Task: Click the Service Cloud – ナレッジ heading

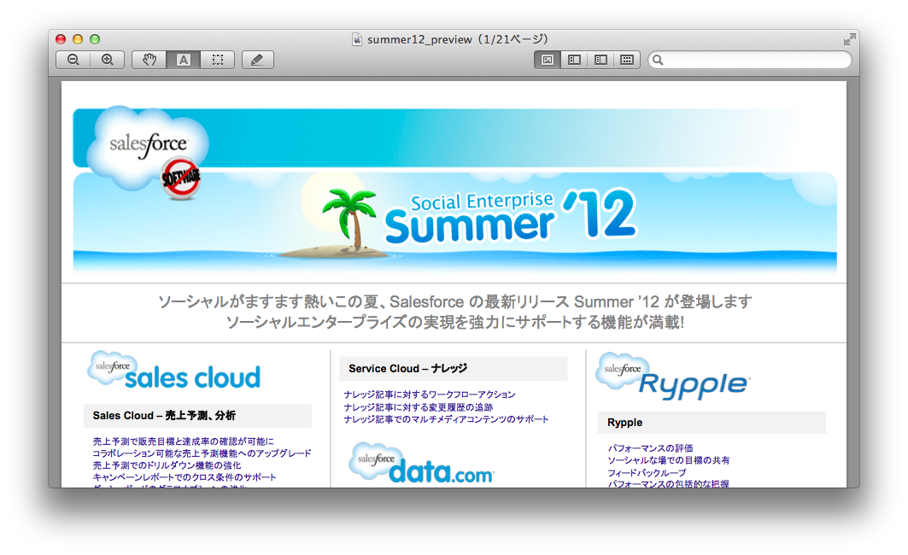Action: pos(453,369)
